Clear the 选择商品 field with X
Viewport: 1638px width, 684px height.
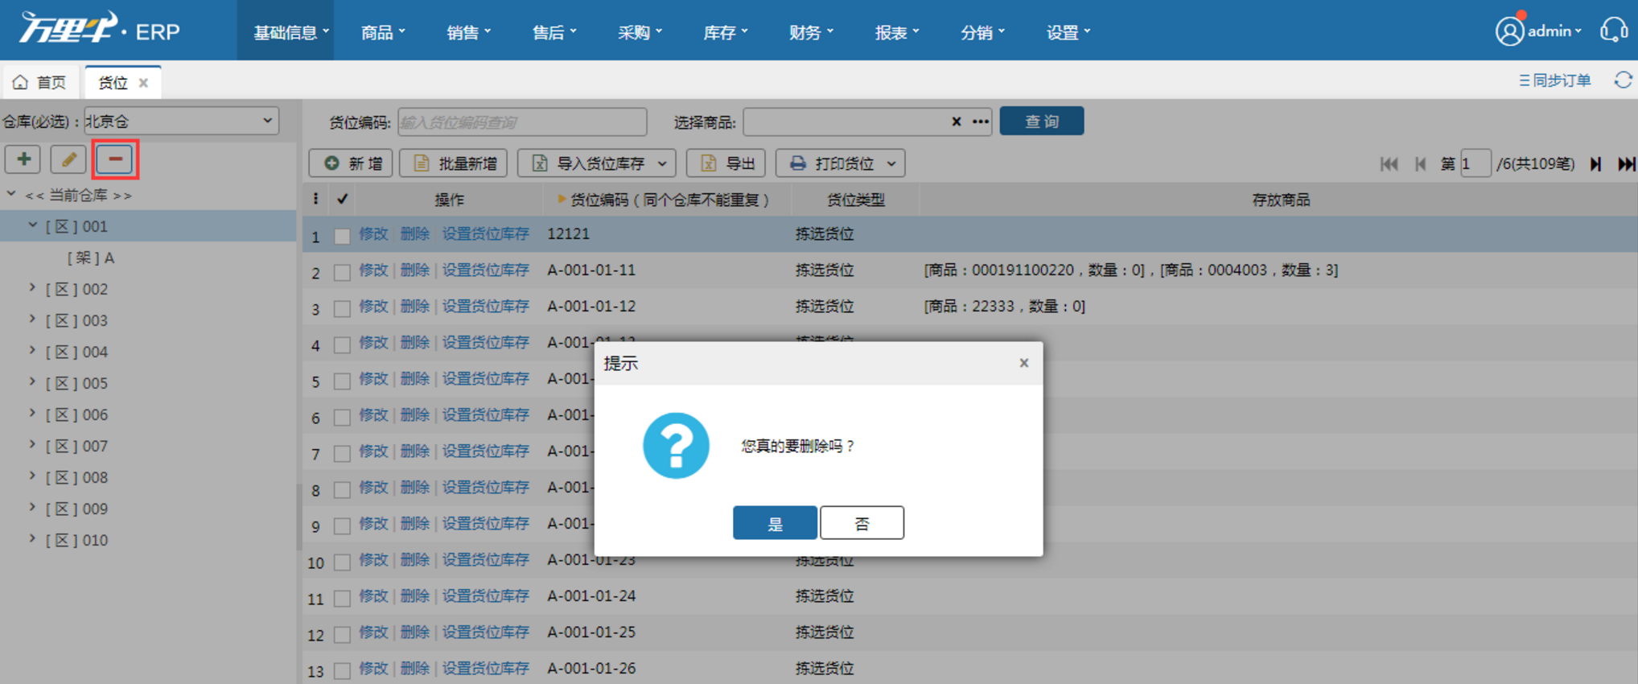point(956,122)
